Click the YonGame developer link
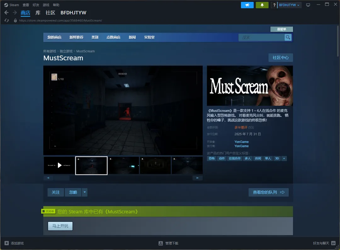Image resolution: width=340 pixels, height=250 pixels. click(241, 142)
